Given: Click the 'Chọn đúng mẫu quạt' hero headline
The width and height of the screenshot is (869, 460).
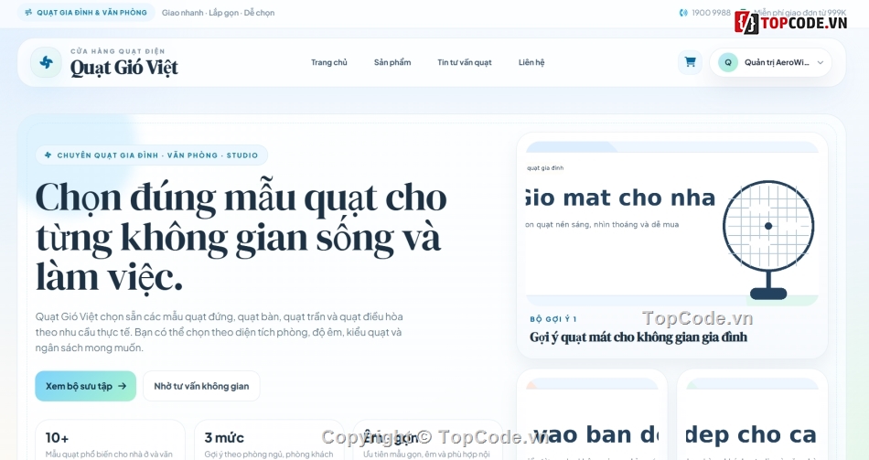Looking at the screenshot, I should pos(241,237).
